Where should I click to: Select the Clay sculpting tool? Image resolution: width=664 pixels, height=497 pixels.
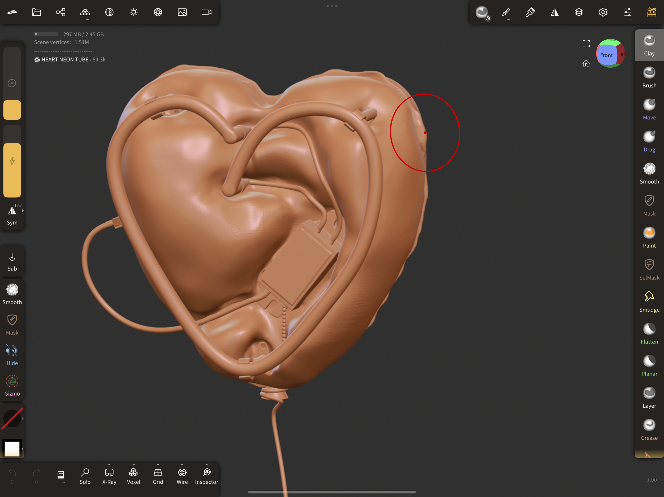[x=649, y=45]
